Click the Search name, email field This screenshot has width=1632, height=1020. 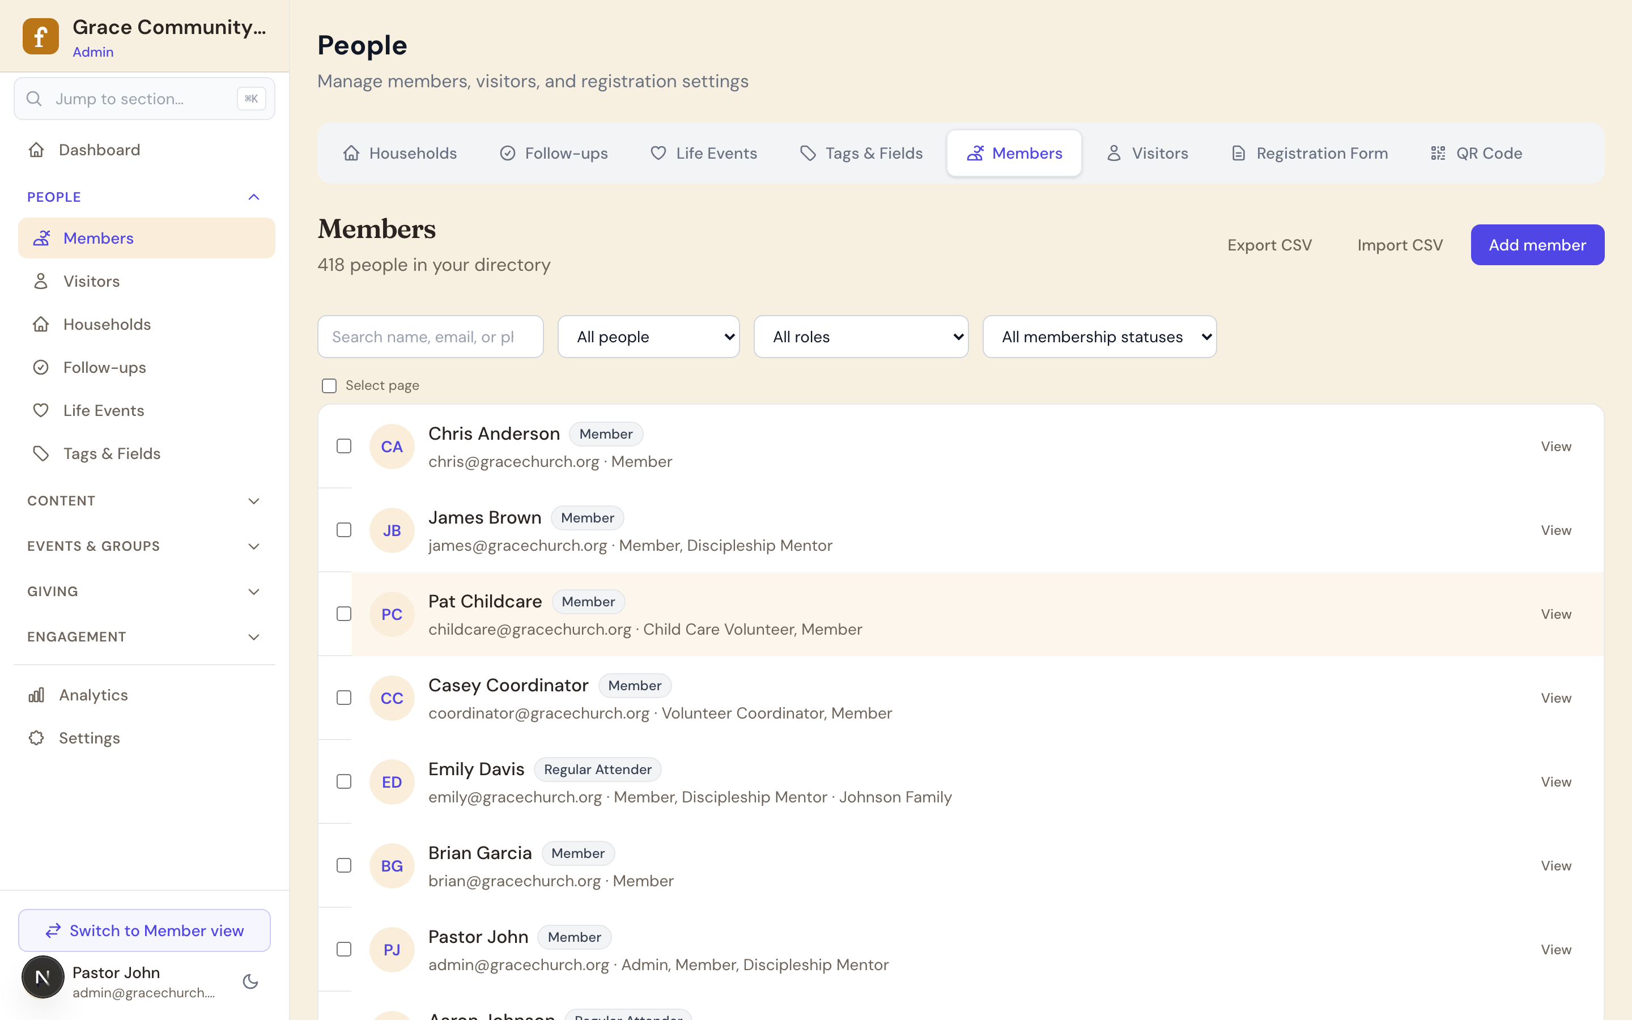point(430,337)
